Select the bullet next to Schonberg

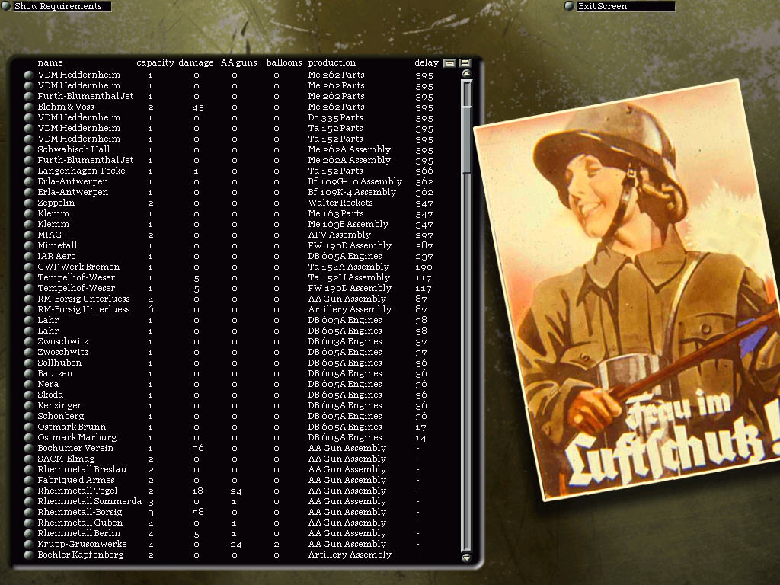click(29, 417)
